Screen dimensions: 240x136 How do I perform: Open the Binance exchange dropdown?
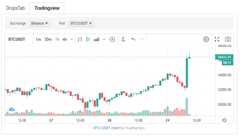pyautogui.click(x=39, y=23)
